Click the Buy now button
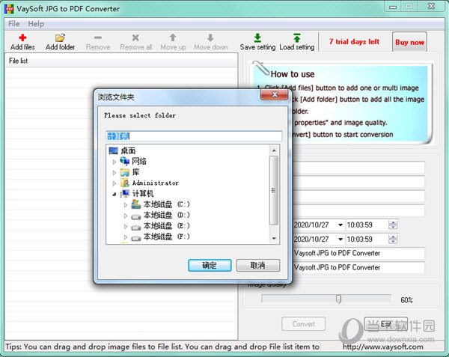 tap(409, 42)
